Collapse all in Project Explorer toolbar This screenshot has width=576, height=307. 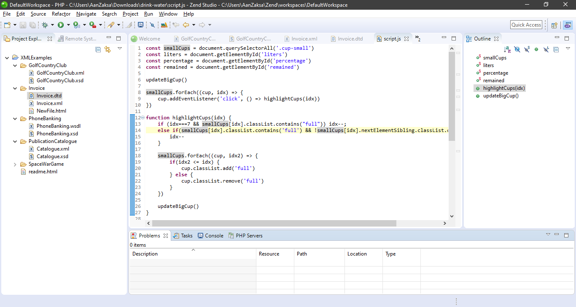tap(98, 49)
